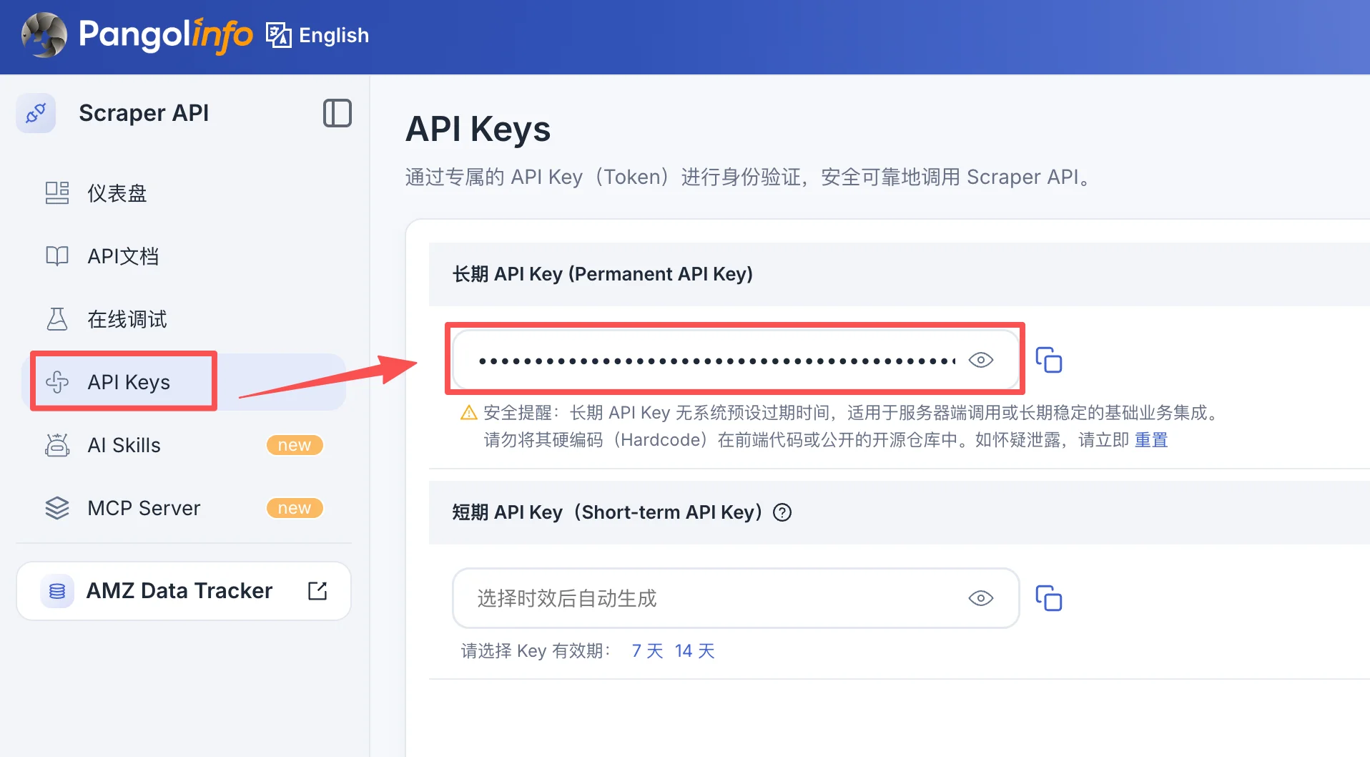Select the 14 天 validity option
Image resolution: width=1370 pixels, height=757 pixels.
[x=695, y=651]
